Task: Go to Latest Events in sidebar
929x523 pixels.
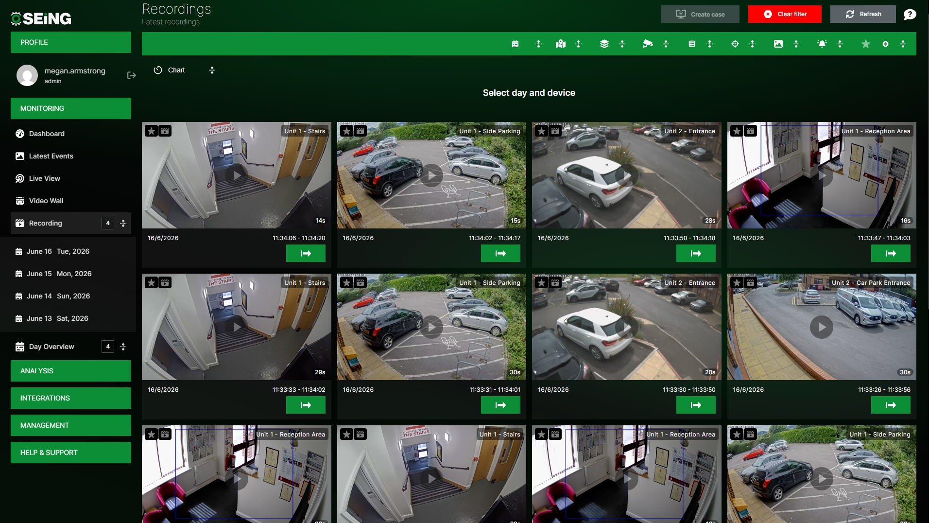Action: click(51, 156)
